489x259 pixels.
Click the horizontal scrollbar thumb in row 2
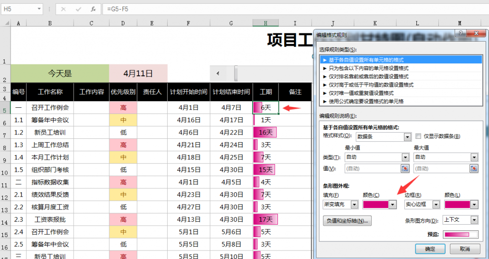click(x=236, y=73)
